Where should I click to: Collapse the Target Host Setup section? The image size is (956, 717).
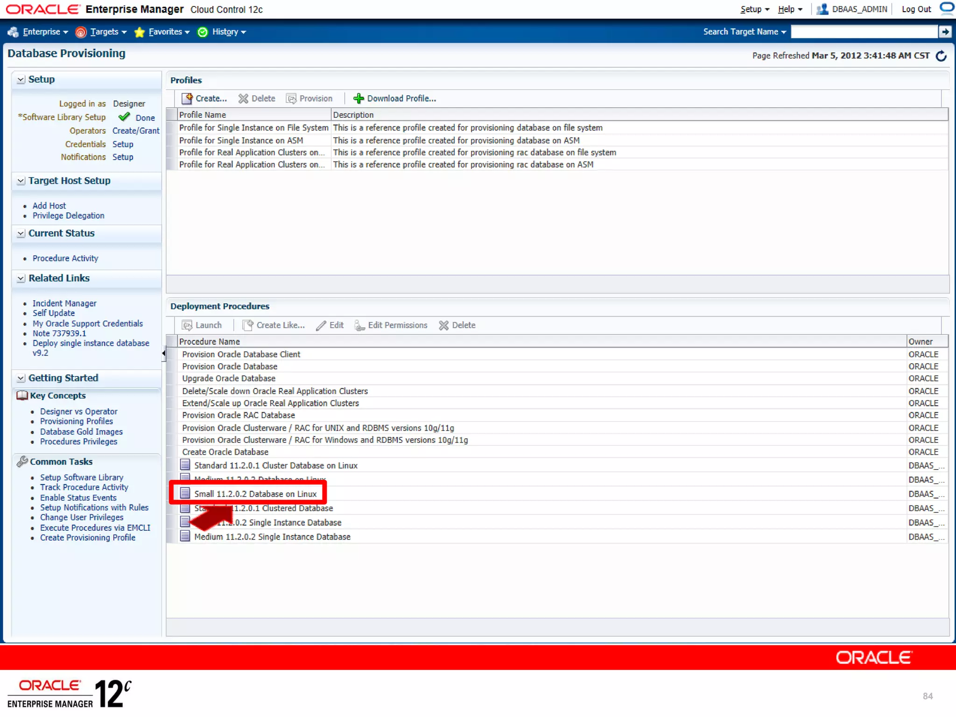click(x=21, y=181)
